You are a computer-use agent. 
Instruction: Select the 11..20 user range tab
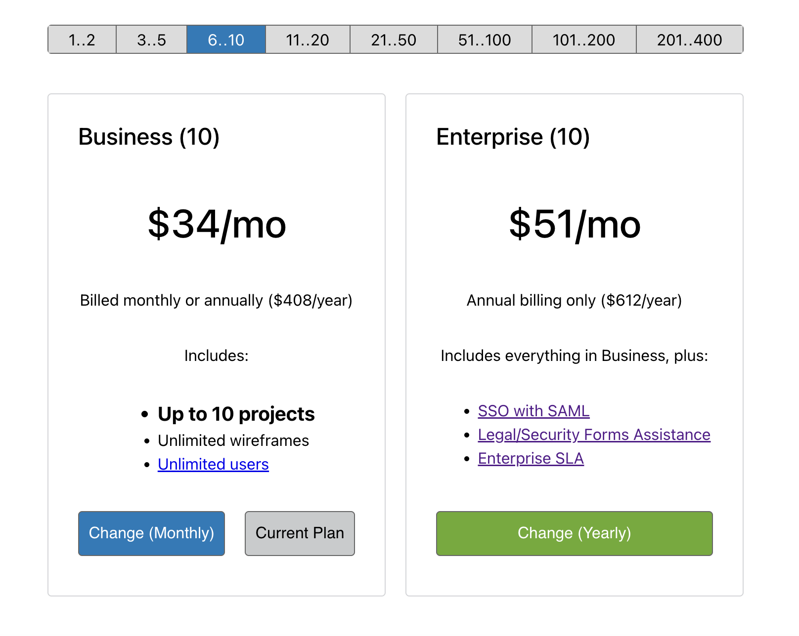pos(307,40)
